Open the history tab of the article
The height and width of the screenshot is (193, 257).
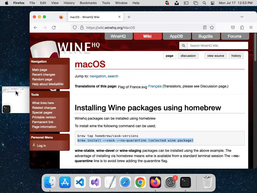236,56
